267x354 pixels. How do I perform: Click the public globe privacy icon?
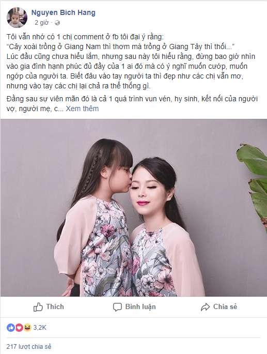pos(57,23)
